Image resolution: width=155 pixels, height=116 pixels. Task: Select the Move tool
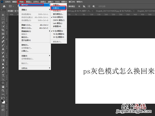3,15
